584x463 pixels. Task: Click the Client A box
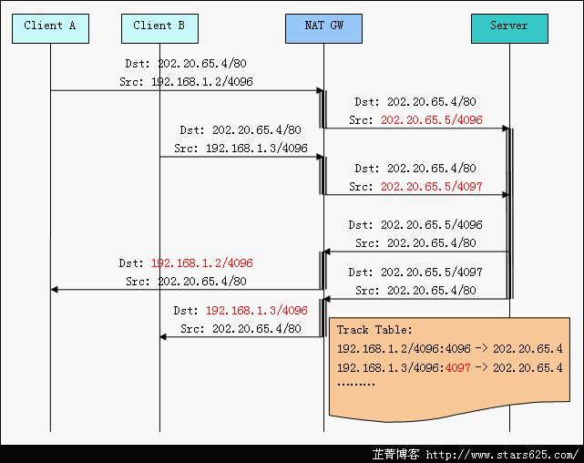tap(50, 26)
